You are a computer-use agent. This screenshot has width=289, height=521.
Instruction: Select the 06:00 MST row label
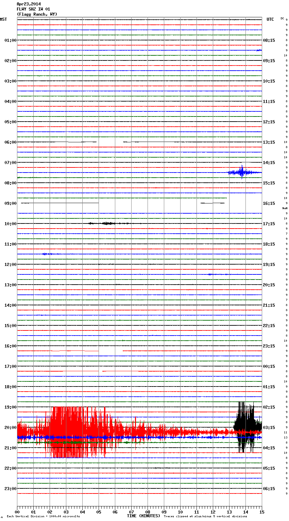pos(10,142)
